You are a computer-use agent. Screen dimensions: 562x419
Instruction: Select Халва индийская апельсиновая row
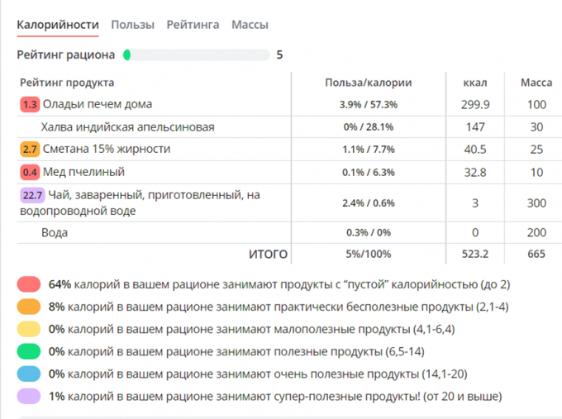click(x=128, y=127)
